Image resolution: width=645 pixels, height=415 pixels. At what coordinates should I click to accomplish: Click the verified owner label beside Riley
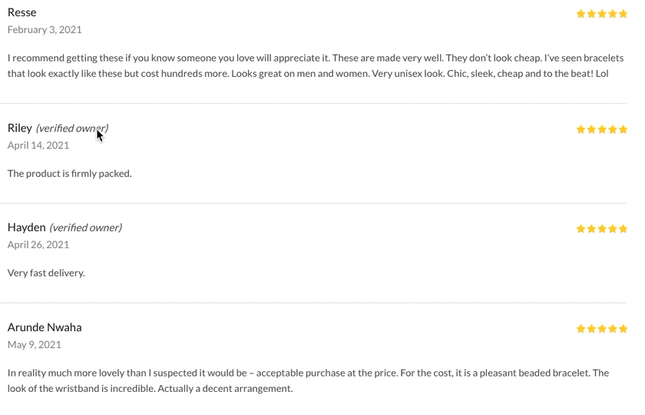click(72, 128)
